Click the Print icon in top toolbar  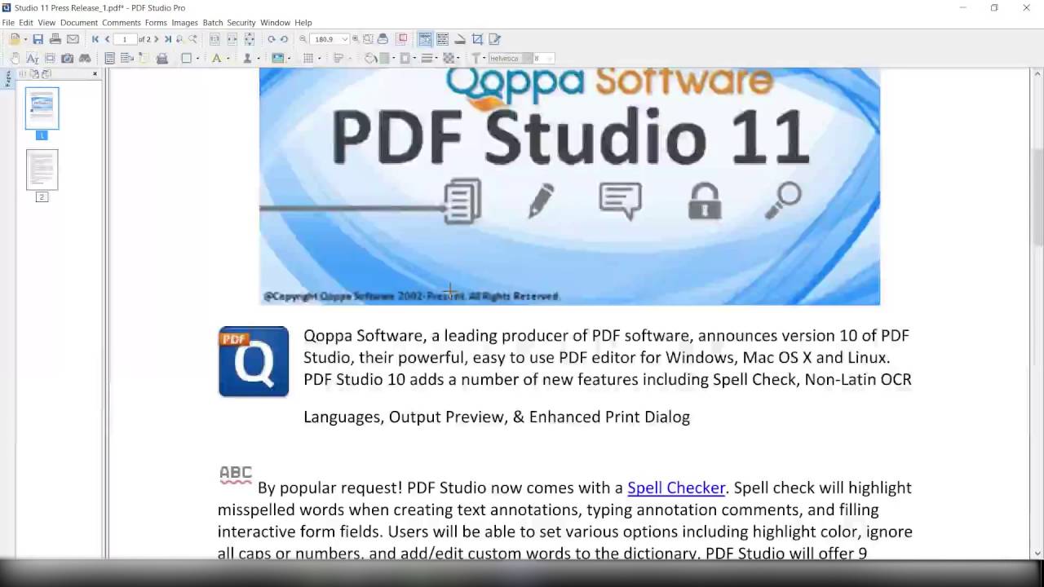tap(55, 39)
